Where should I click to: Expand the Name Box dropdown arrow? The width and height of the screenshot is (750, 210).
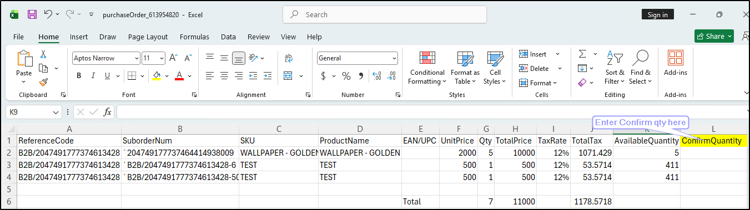(56, 112)
